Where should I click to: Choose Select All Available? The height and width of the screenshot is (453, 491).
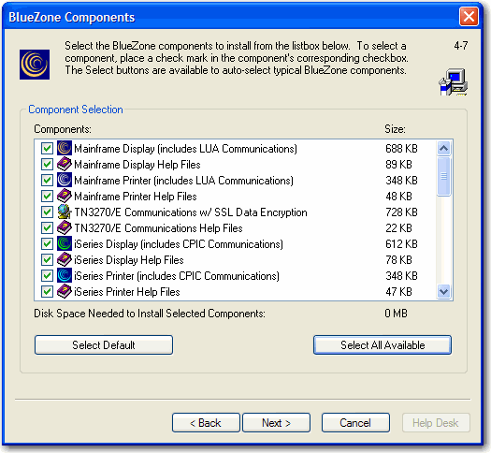383,345
